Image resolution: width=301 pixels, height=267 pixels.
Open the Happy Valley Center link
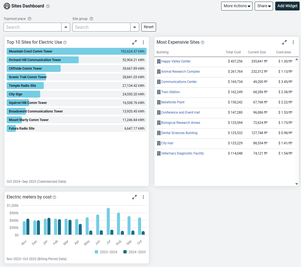click(176, 61)
